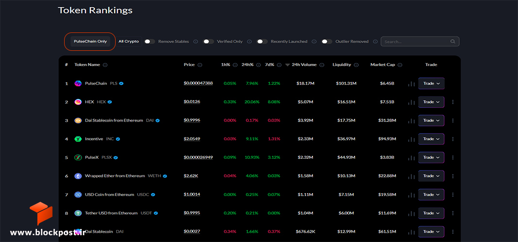Click the Incentive INC token logo

pos(78,139)
